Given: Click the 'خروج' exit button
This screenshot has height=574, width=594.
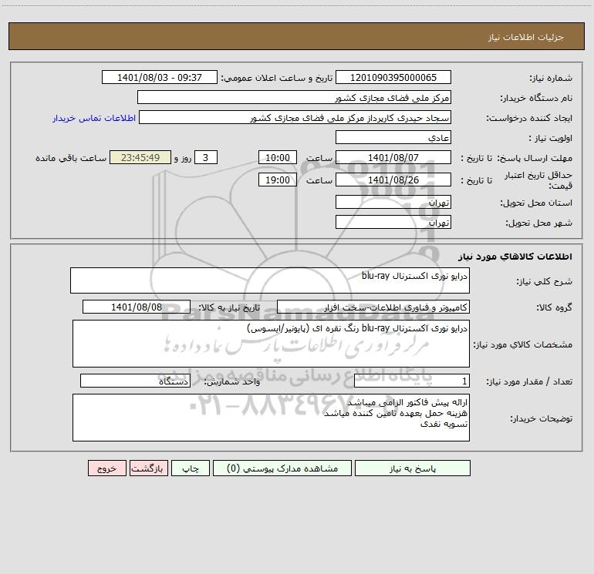Looking at the screenshot, I should pos(106,468).
